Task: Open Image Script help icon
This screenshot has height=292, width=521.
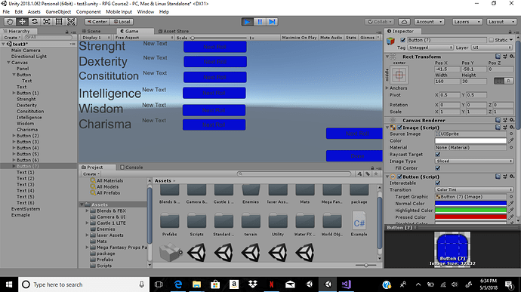Action: (498, 128)
